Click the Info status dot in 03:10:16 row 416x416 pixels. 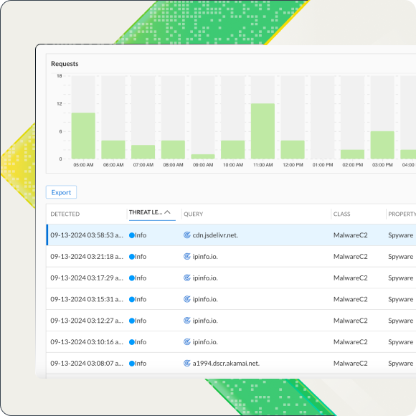[132, 342]
